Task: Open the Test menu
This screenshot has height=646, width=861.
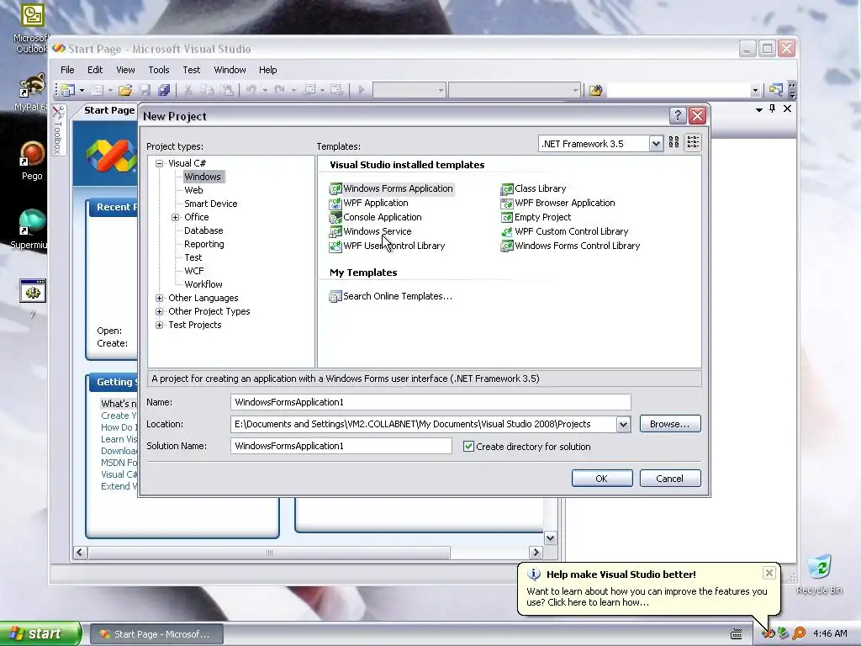Action: tap(191, 70)
